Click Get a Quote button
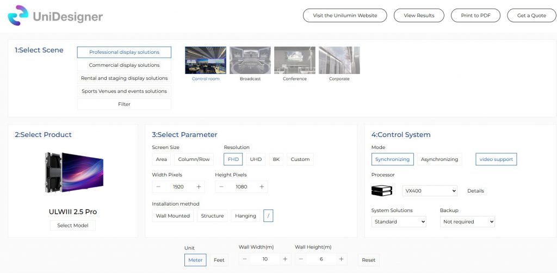The image size is (557, 273). [x=531, y=15]
